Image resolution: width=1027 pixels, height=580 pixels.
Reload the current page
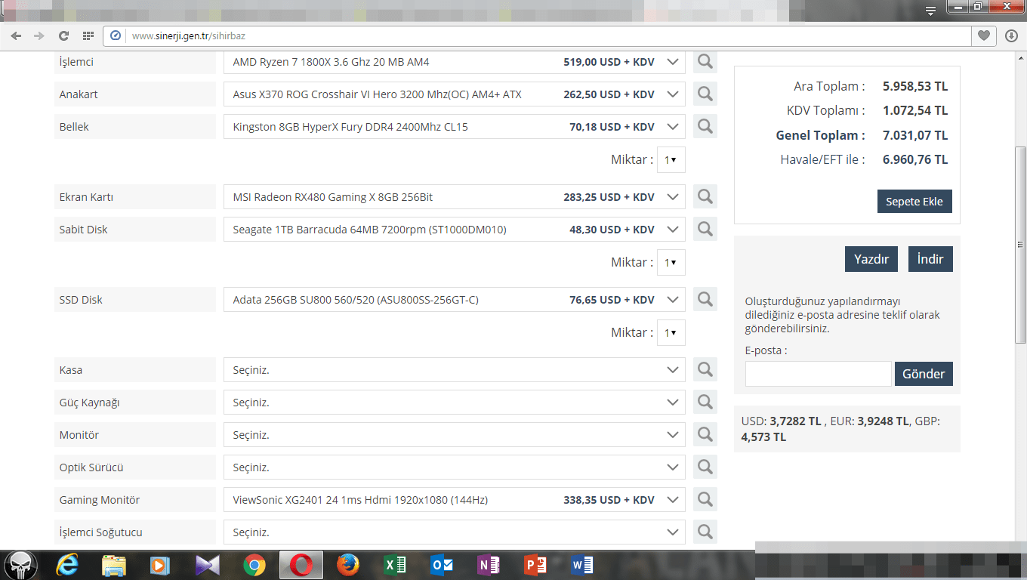pos(63,35)
